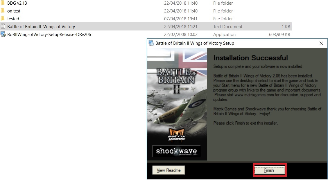328x180 pixels.
Task: Select file name 'on test'
Action: click(14, 11)
